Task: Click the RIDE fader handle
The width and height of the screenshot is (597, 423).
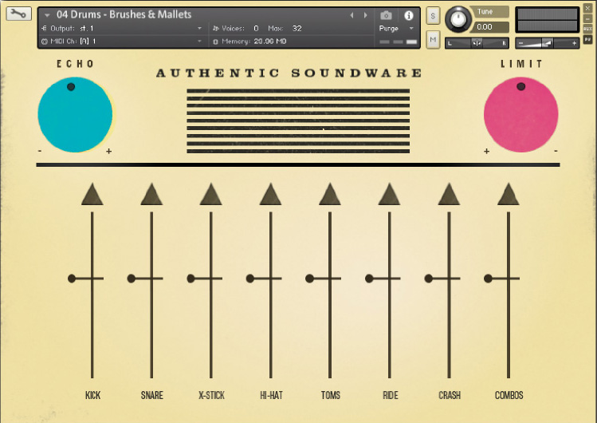Action: point(383,279)
